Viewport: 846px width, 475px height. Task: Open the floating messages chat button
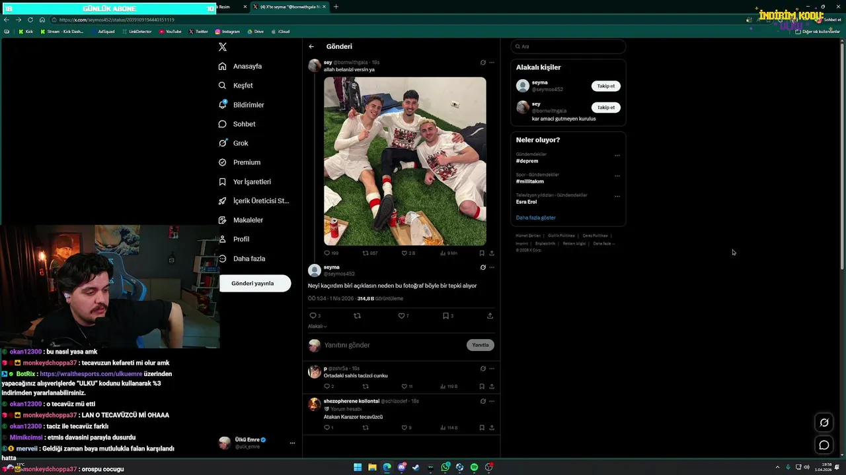pyautogui.click(x=824, y=445)
